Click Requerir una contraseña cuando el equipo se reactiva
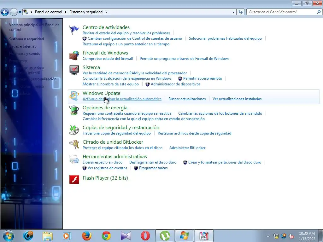Image resolution: width=323 pixels, height=242 pixels. pos(127,113)
